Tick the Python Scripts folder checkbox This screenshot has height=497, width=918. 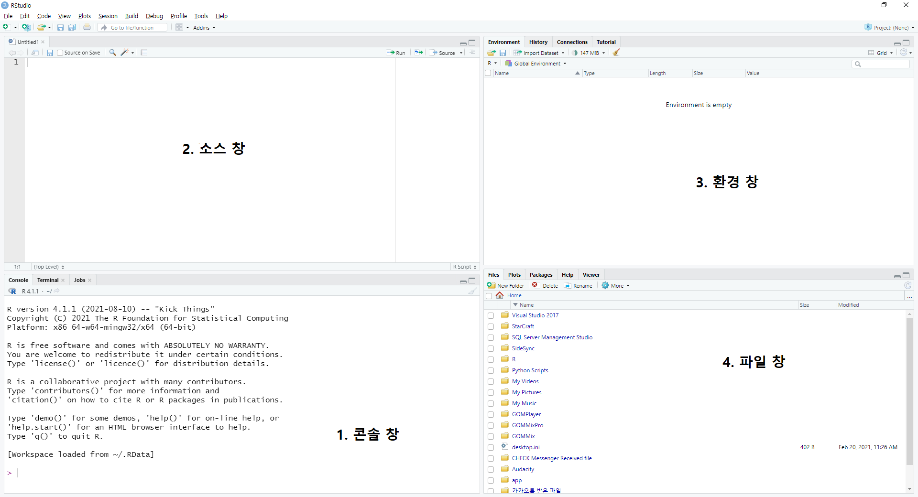pos(491,370)
